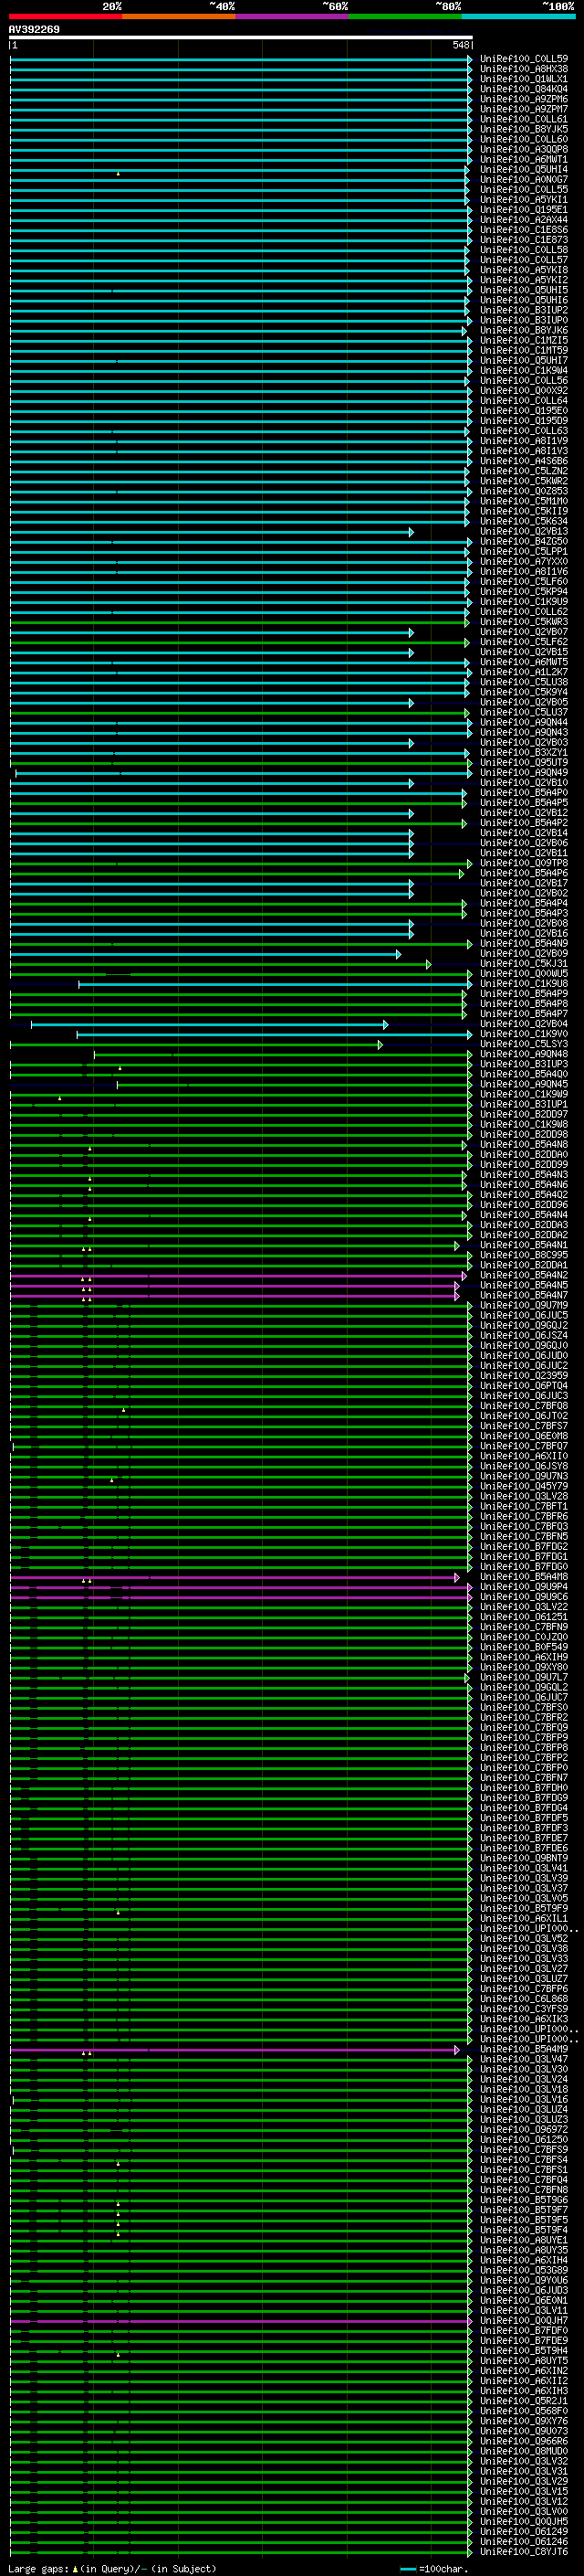Click the orange ~40% identity legend bar
The height and width of the screenshot is (2576, 584).
pos(179,16)
